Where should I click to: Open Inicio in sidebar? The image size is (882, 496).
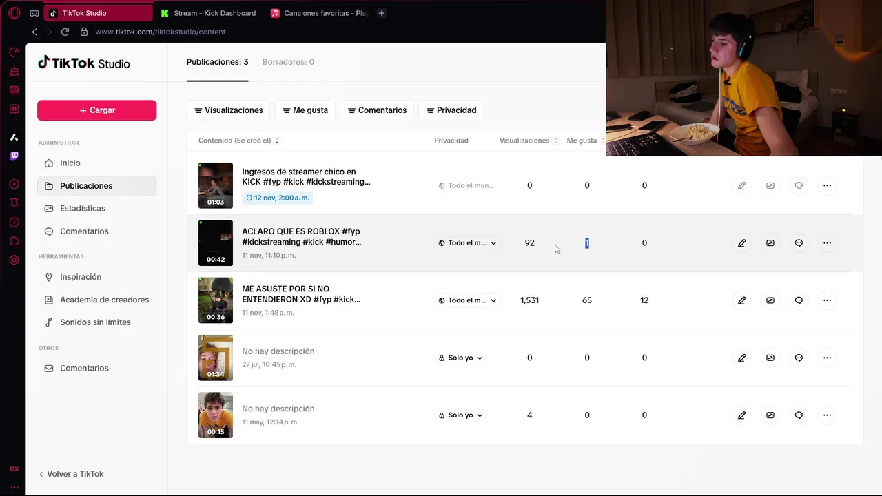pyautogui.click(x=96, y=163)
